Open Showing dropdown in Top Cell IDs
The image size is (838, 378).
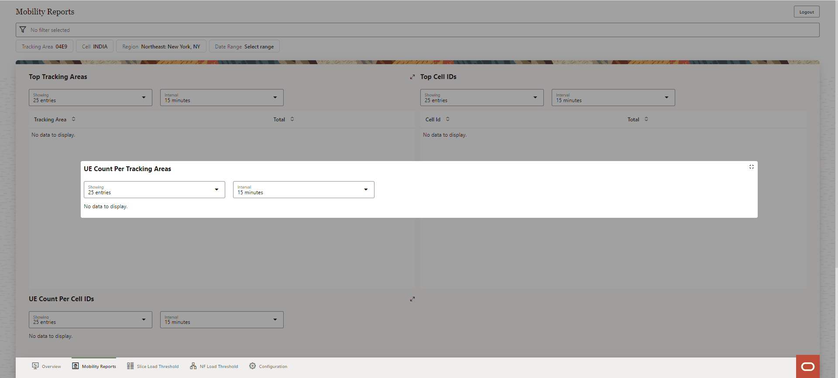(x=482, y=98)
